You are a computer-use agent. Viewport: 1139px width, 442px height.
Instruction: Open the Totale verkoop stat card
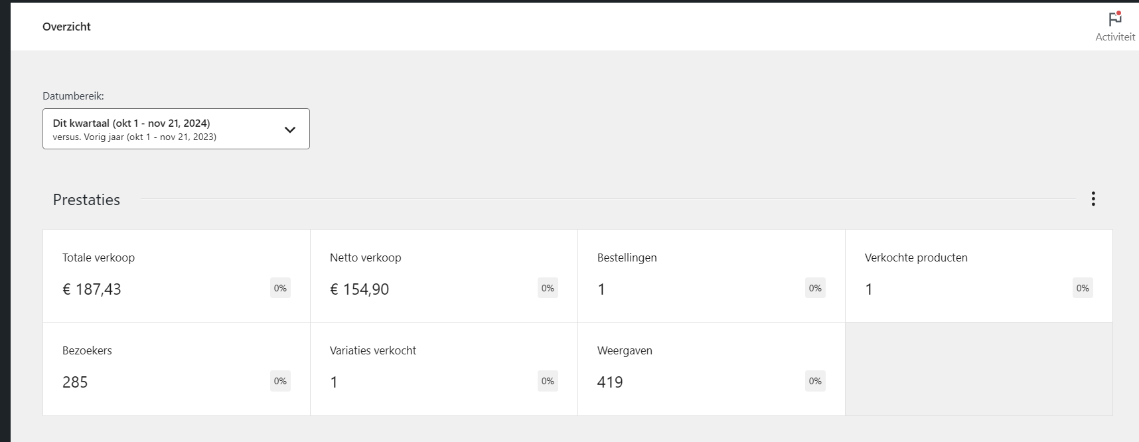(177, 276)
